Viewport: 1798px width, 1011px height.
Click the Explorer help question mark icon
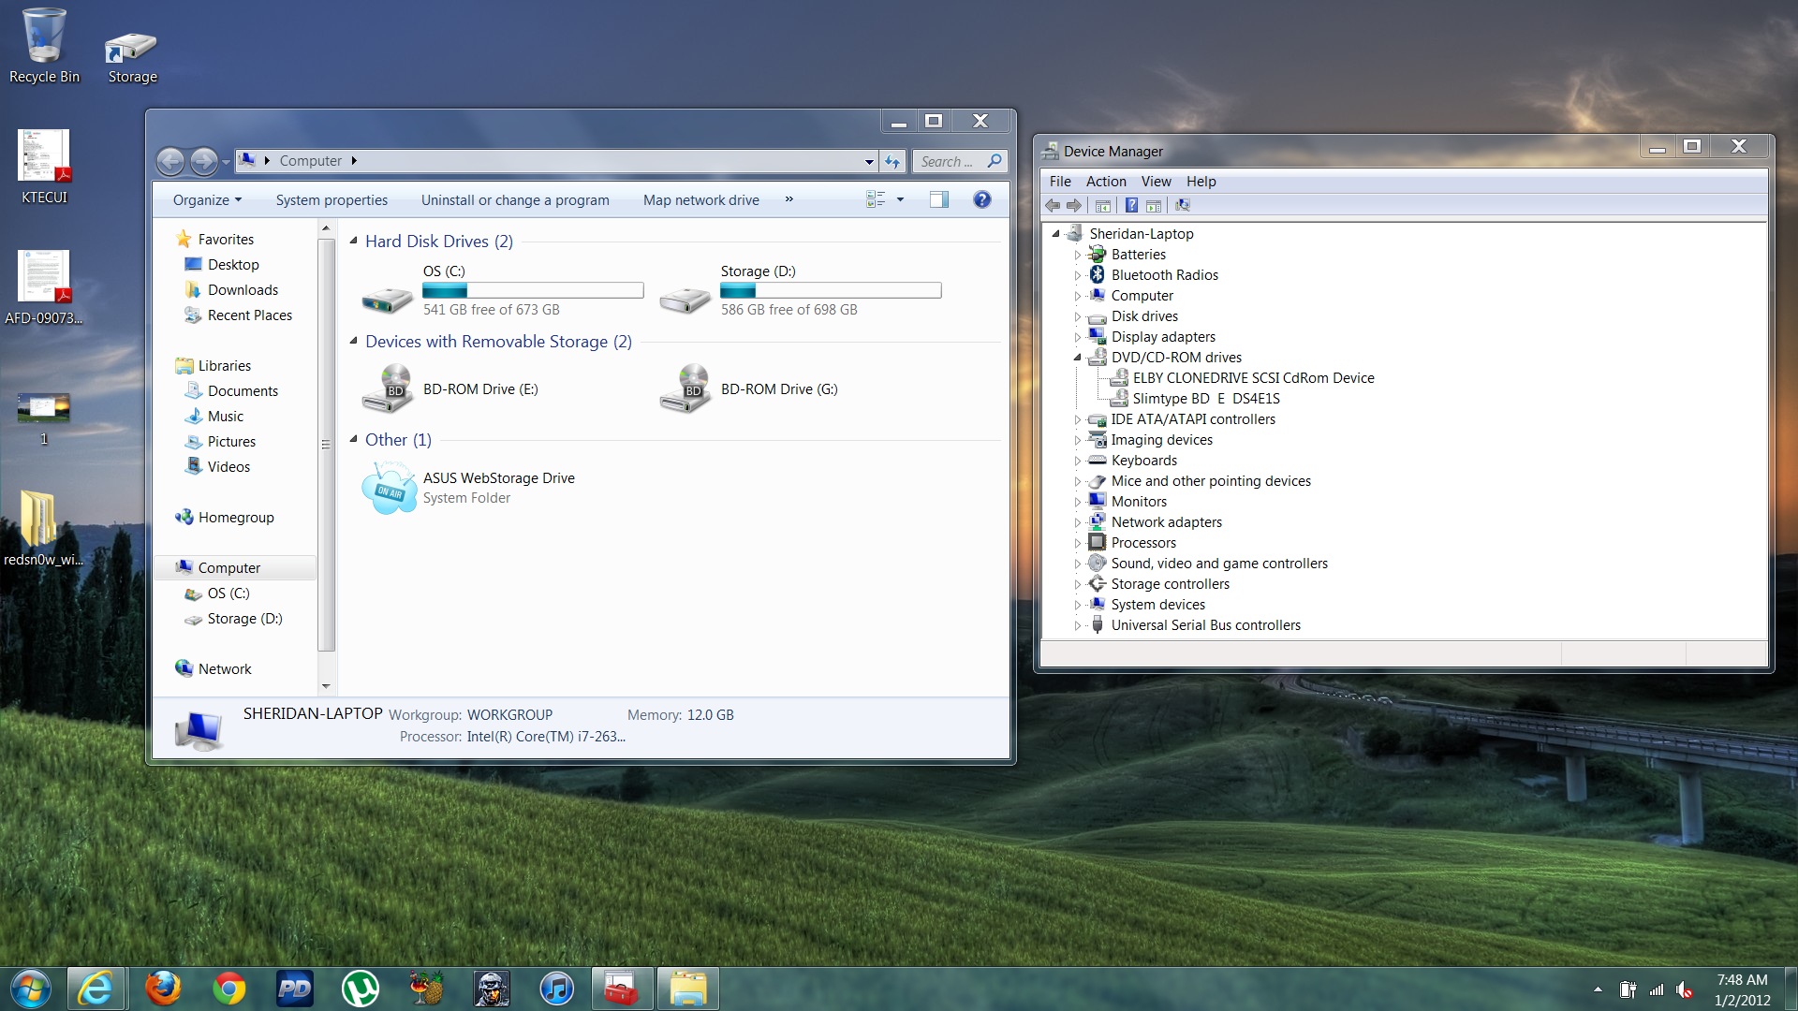pyautogui.click(x=981, y=199)
